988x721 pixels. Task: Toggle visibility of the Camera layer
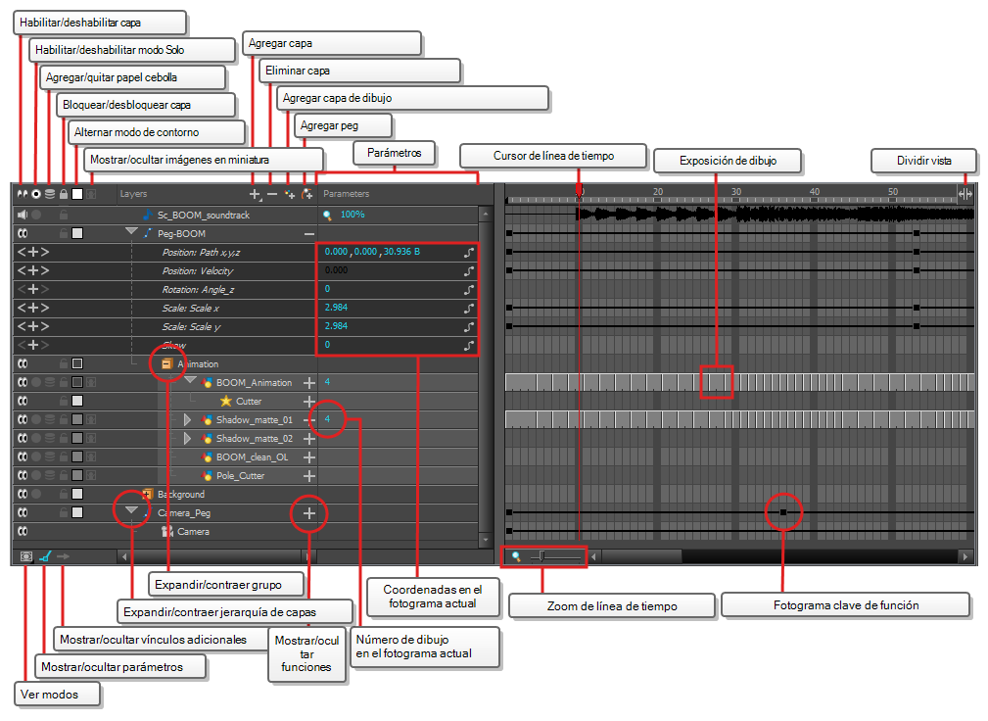click(23, 531)
